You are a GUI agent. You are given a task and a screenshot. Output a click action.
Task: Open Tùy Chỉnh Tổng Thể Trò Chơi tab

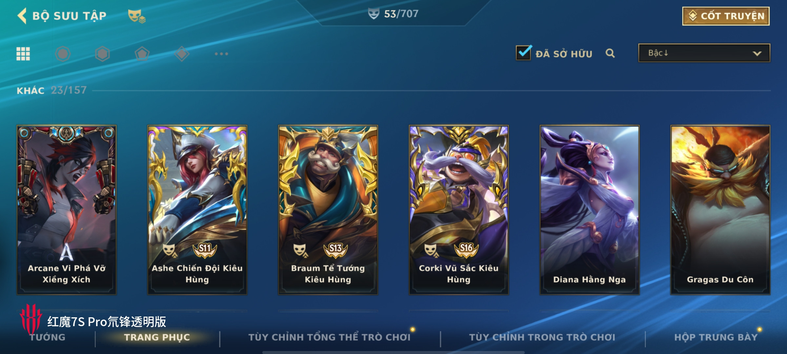[x=329, y=337]
